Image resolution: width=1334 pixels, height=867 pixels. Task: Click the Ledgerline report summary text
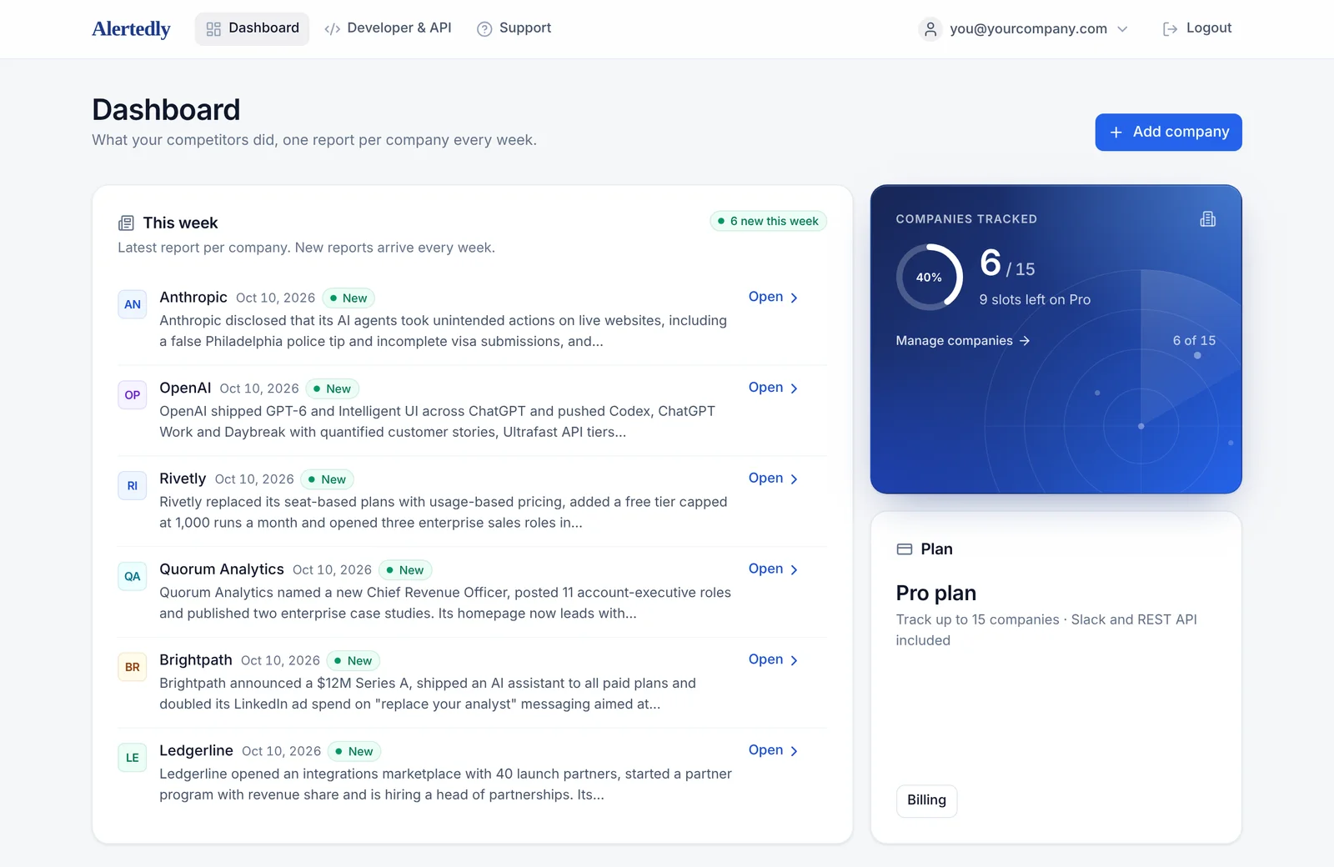(446, 784)
